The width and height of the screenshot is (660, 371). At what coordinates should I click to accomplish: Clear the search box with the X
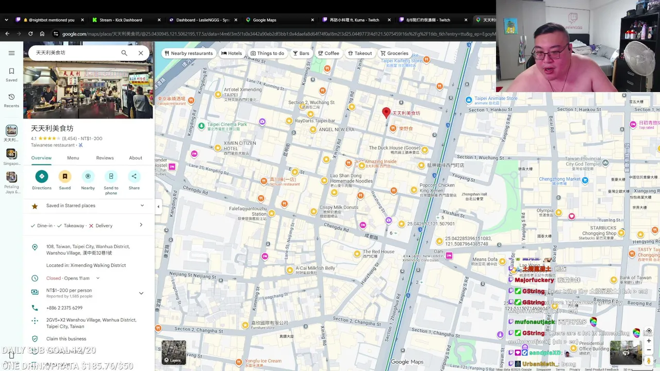(x=141, y=53)
